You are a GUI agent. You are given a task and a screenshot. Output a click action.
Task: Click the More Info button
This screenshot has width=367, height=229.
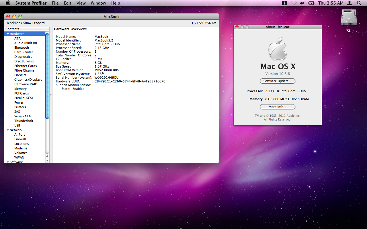pos(278,107)
